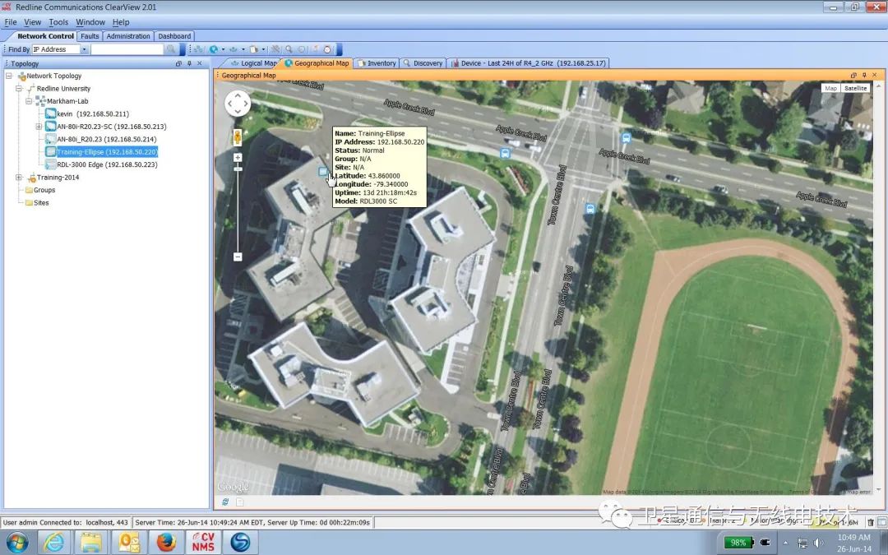Open the File menu

click(10, 22)
